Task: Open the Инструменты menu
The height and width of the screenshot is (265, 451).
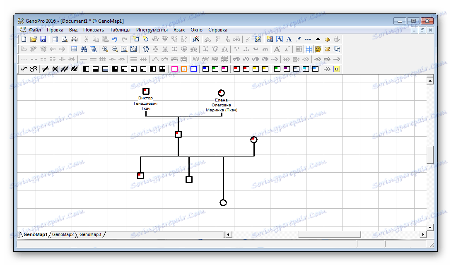Action: (x=152, y=30)
